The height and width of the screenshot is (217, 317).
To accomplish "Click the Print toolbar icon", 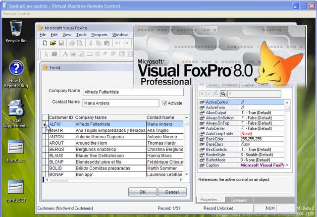I will point(72,43).
